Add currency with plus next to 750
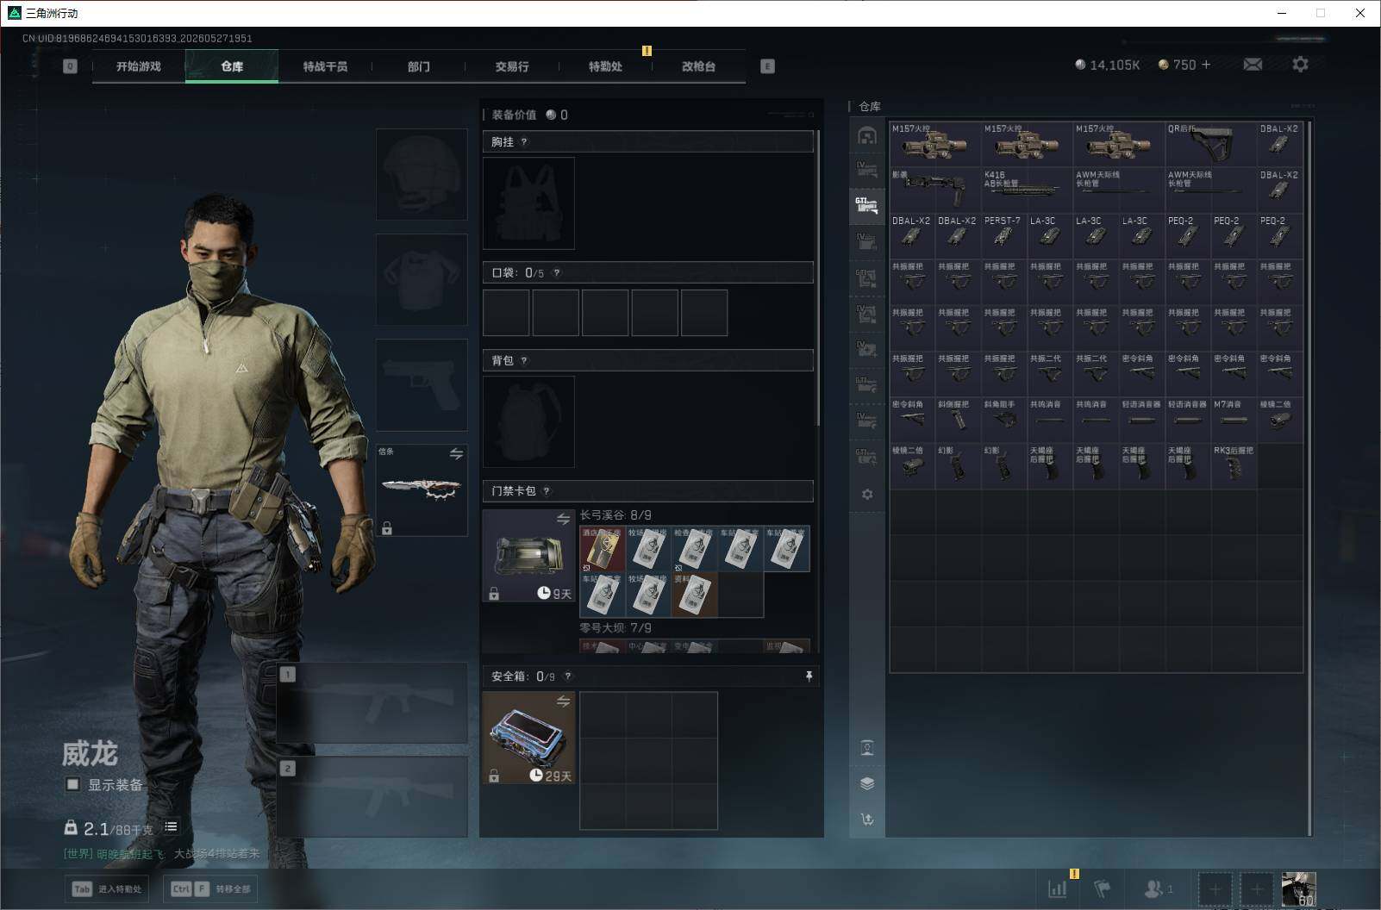The height and width of the screenshot is (910, 1381). tap(1206, 65)
